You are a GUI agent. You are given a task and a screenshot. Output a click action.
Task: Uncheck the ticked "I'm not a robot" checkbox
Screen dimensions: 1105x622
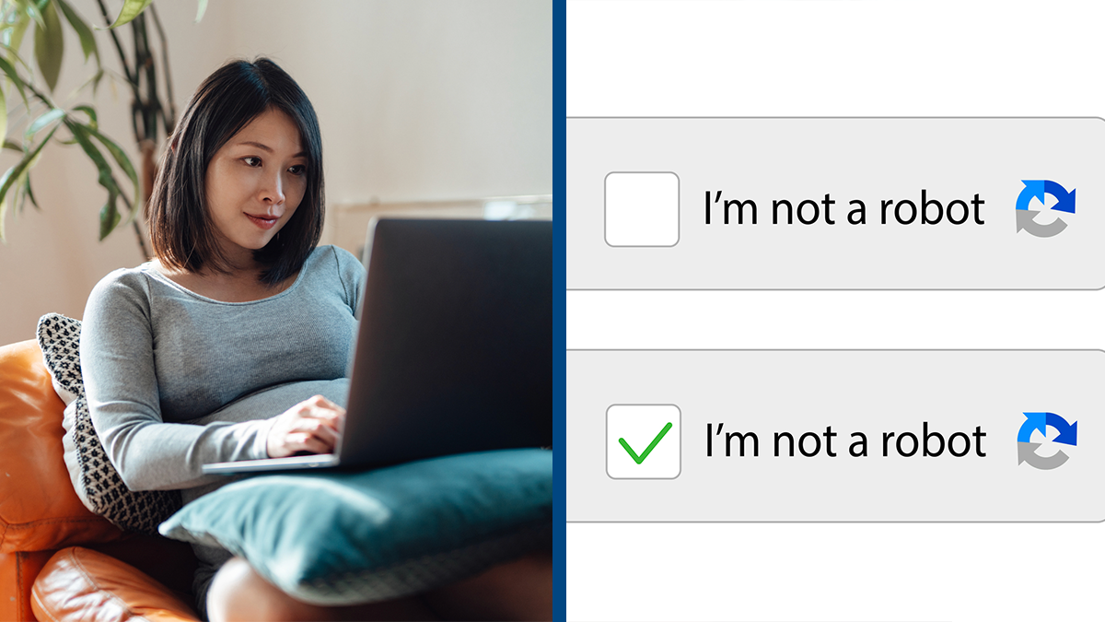pos(644,441)
